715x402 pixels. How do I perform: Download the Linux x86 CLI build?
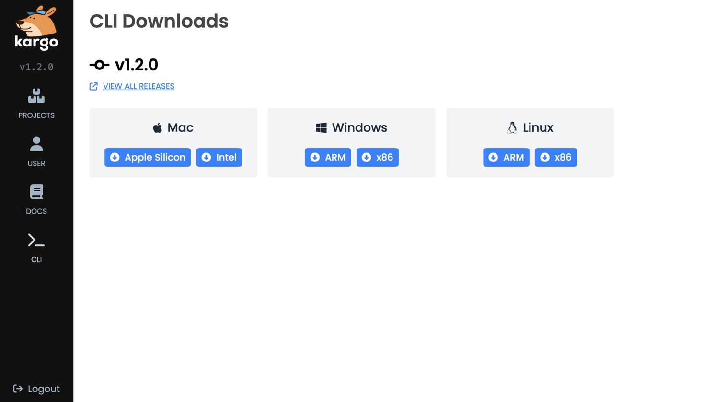click(x=556, y=157)
